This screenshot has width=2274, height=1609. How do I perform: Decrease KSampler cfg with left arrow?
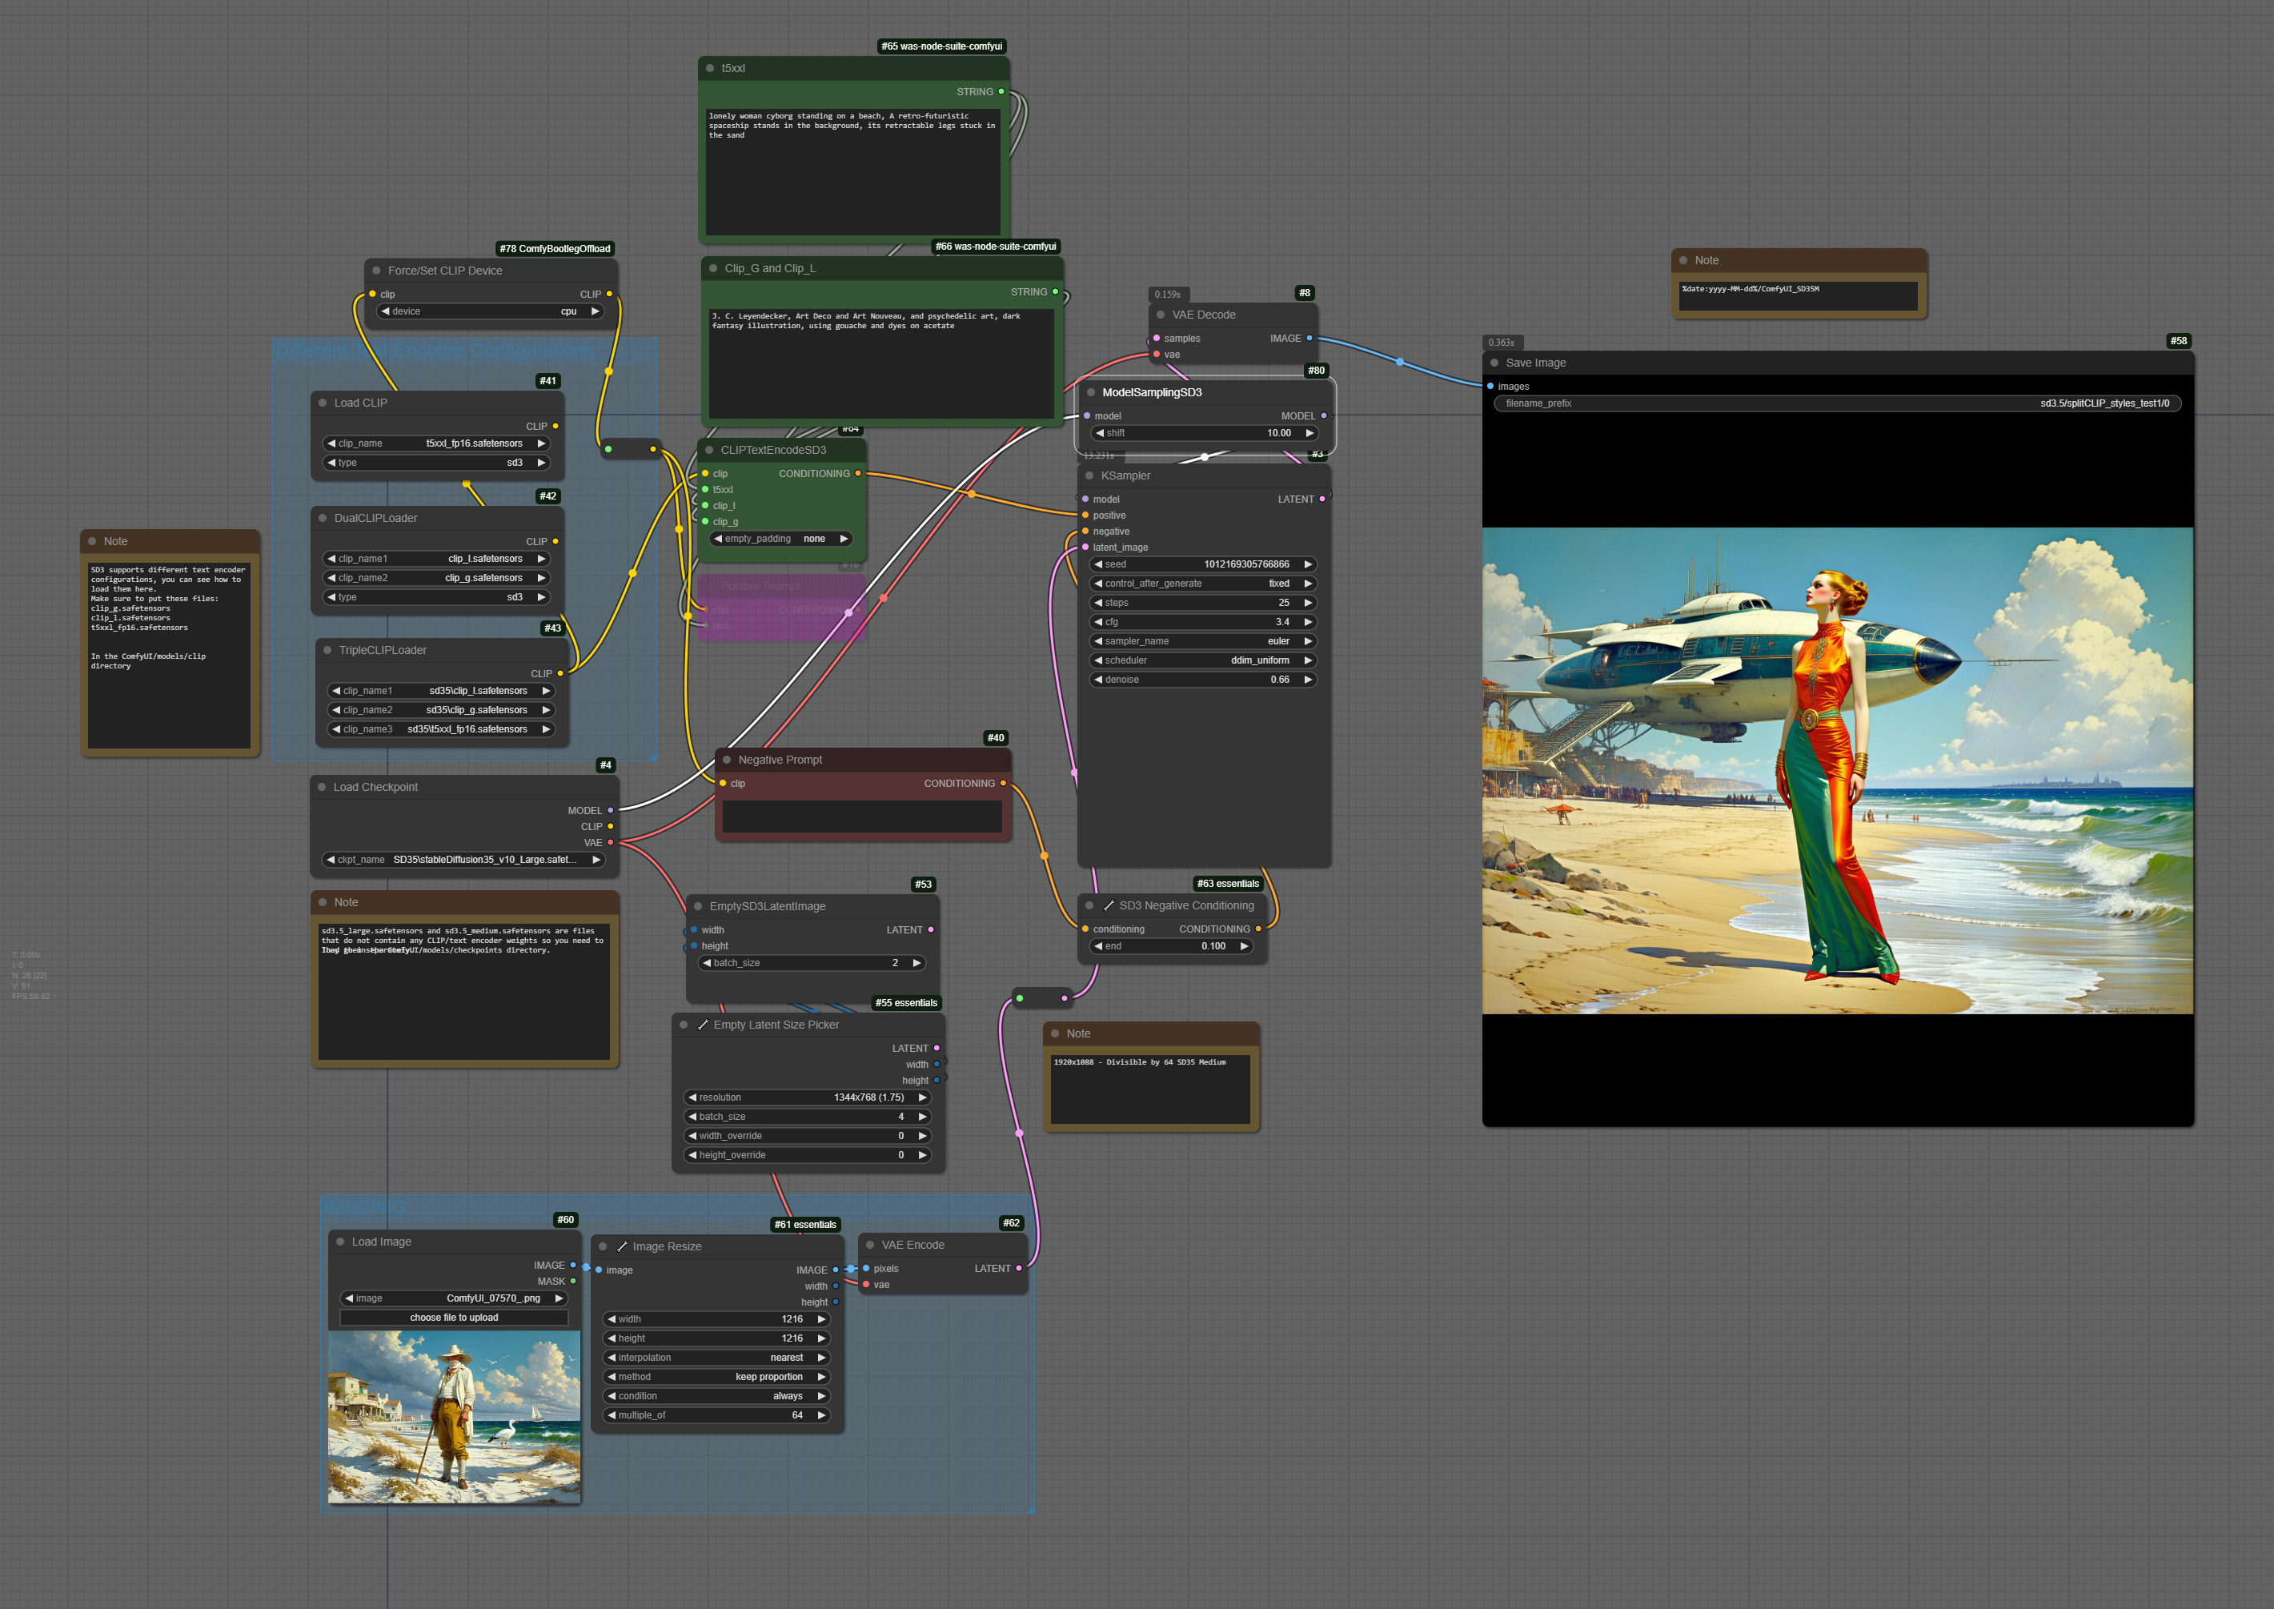(x=1097, y=622)
